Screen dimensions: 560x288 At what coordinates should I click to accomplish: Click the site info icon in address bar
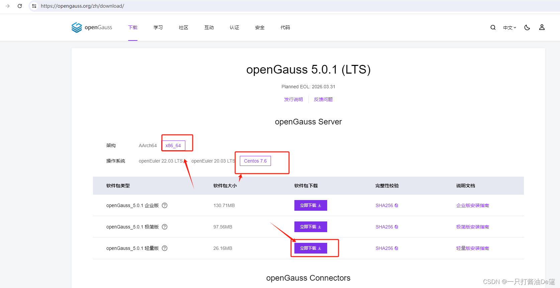pos(34,6)
